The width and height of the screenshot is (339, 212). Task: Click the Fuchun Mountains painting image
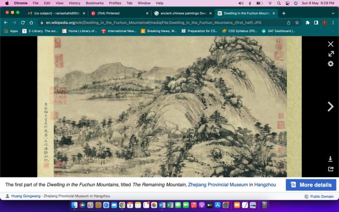pos(169,107)
